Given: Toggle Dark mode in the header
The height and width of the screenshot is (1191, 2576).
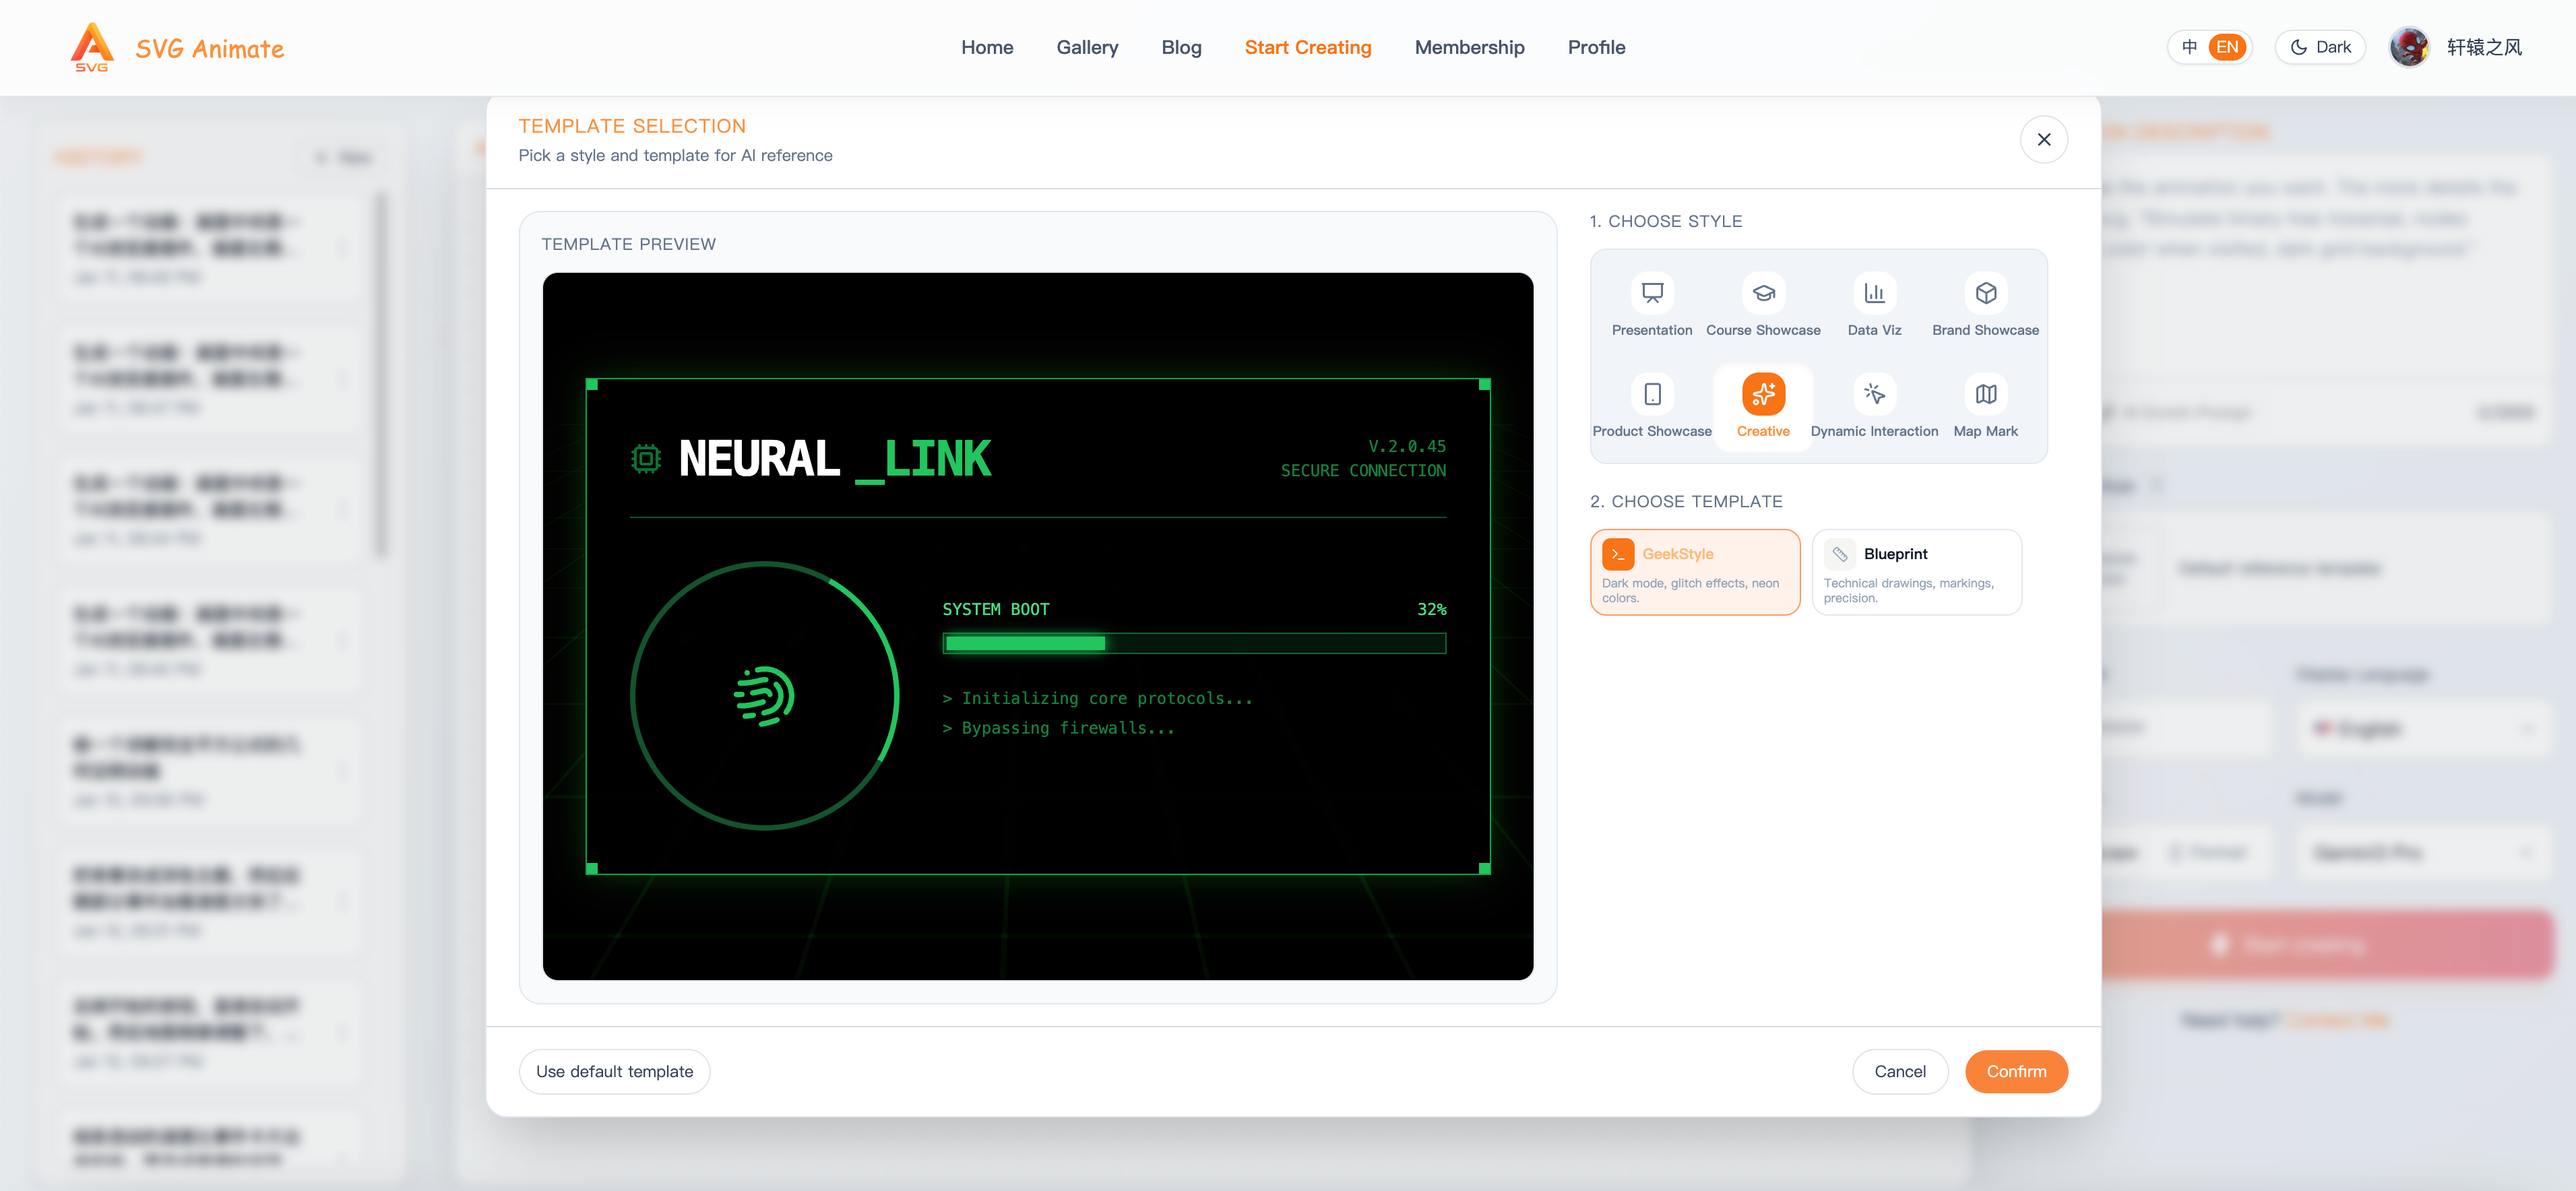Looking at the screenshot, I should 2320,47.
